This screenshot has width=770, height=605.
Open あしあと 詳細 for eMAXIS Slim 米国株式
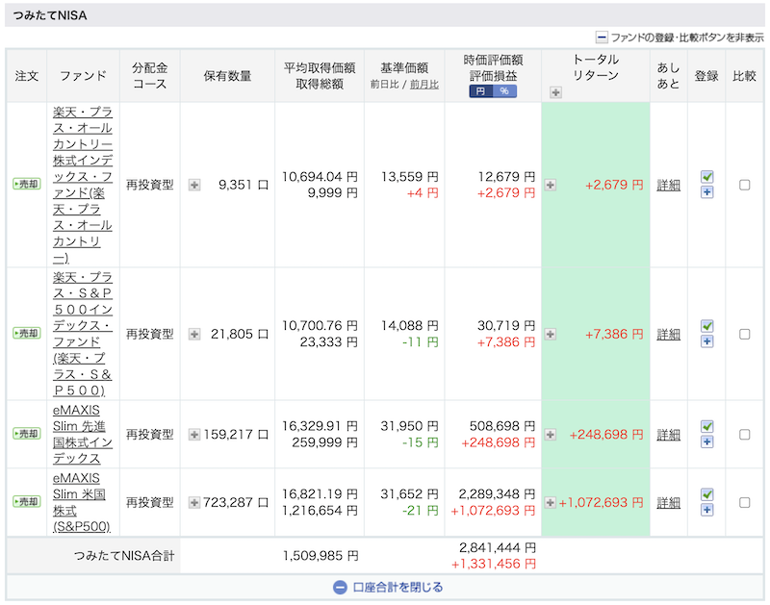[668, 502]
